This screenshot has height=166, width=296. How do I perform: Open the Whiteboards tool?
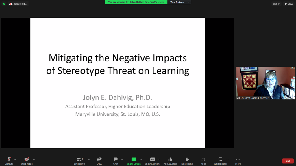tap(220, 161)
